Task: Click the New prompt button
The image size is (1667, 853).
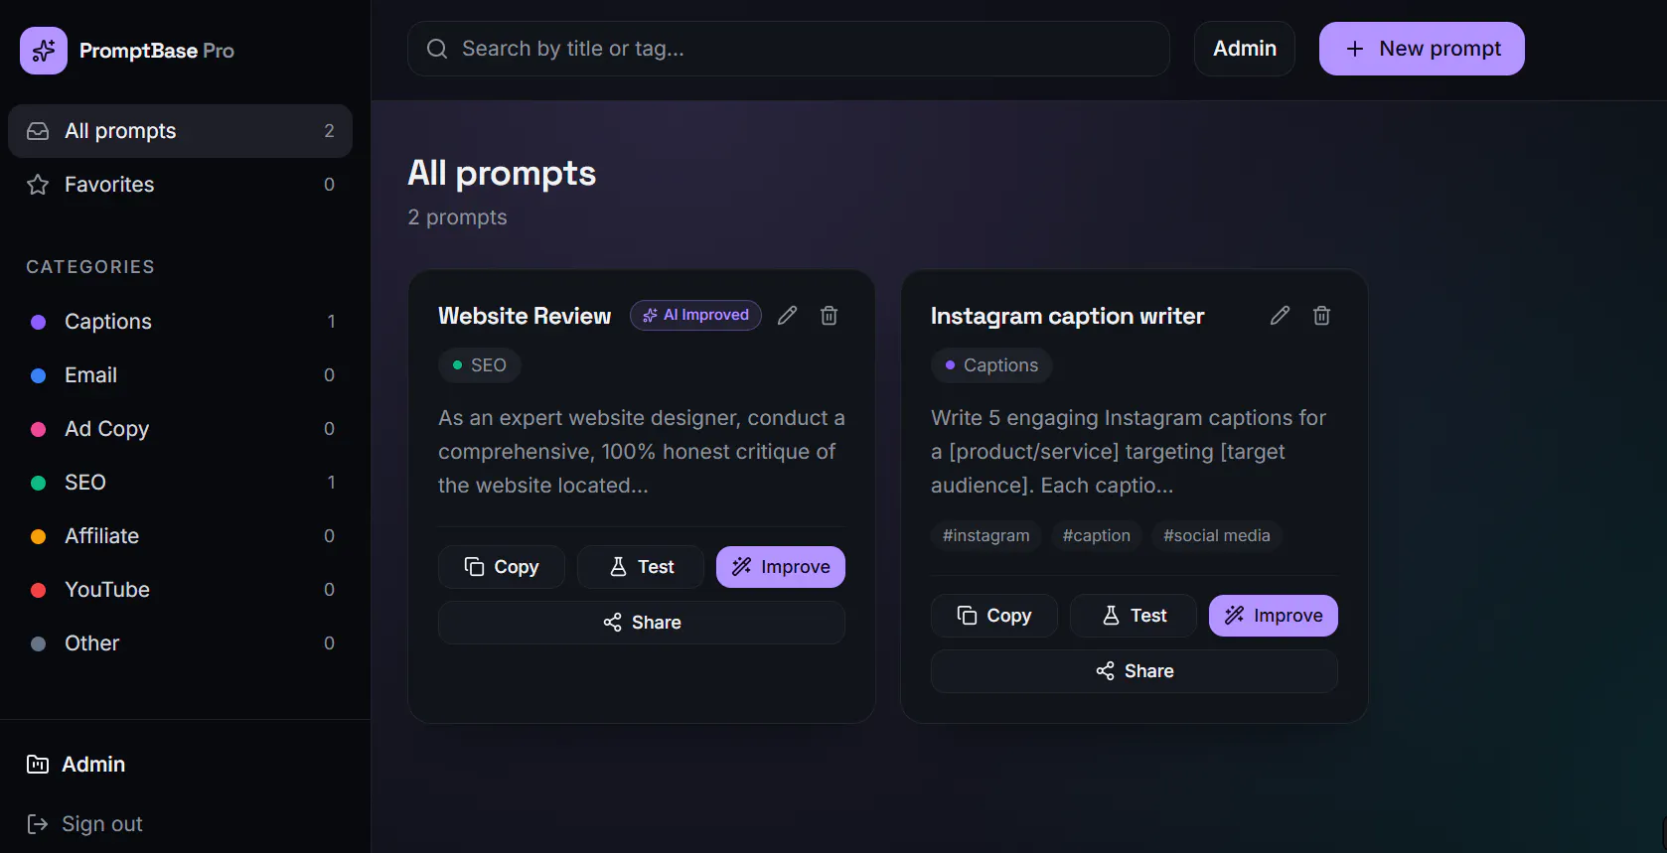Action: click(x=1422, y=49)
